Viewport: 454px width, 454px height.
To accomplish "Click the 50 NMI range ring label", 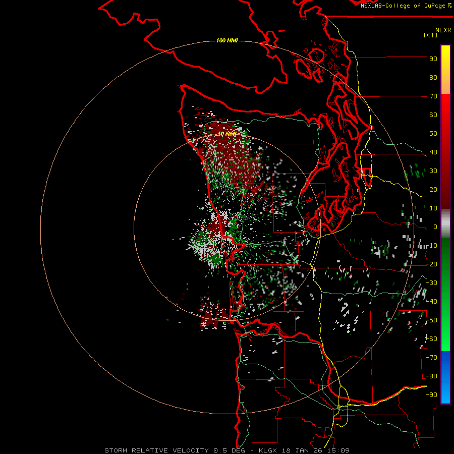I will pyautogui.click(x=227, y=134).
